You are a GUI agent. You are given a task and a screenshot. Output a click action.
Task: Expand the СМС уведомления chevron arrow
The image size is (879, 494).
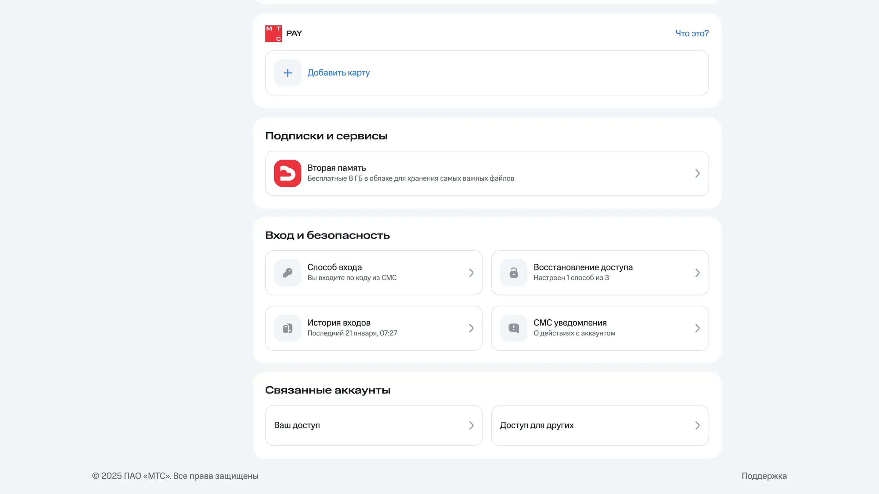tap(697, 328)
